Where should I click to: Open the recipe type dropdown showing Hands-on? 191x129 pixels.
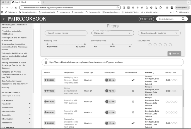(113, 33)
